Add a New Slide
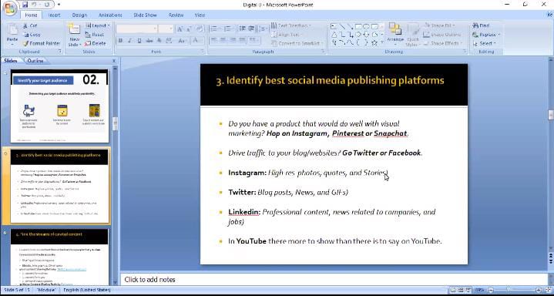The height and width of the screenshot is (296, 554). [75, 35]
